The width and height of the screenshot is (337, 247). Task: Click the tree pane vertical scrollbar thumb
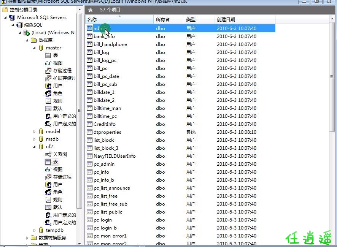point(79,111)
